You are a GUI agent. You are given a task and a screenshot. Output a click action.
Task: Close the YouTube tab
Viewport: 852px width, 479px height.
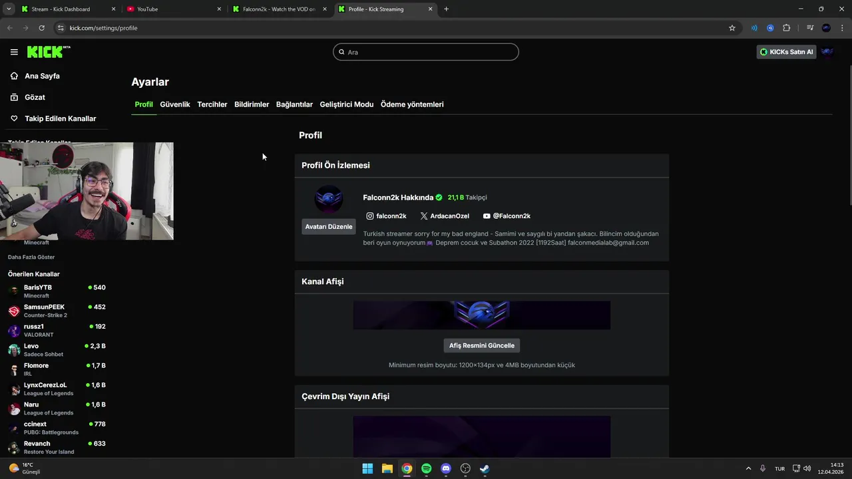(x=220, y=9)
